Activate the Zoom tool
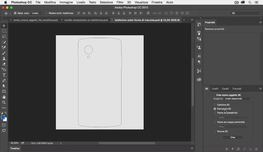 pos(4,102)
